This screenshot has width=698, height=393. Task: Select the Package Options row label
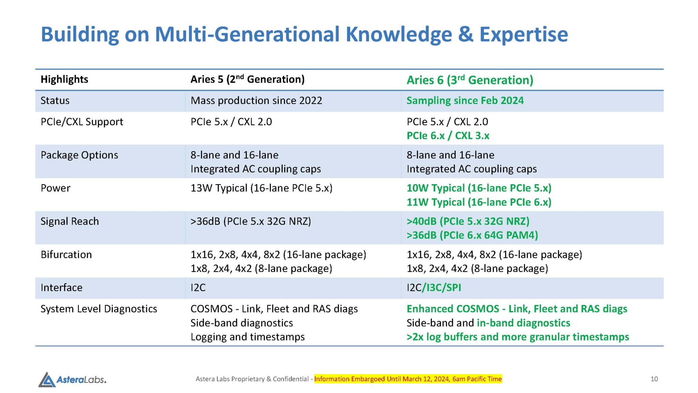click(x=79, y=155)
